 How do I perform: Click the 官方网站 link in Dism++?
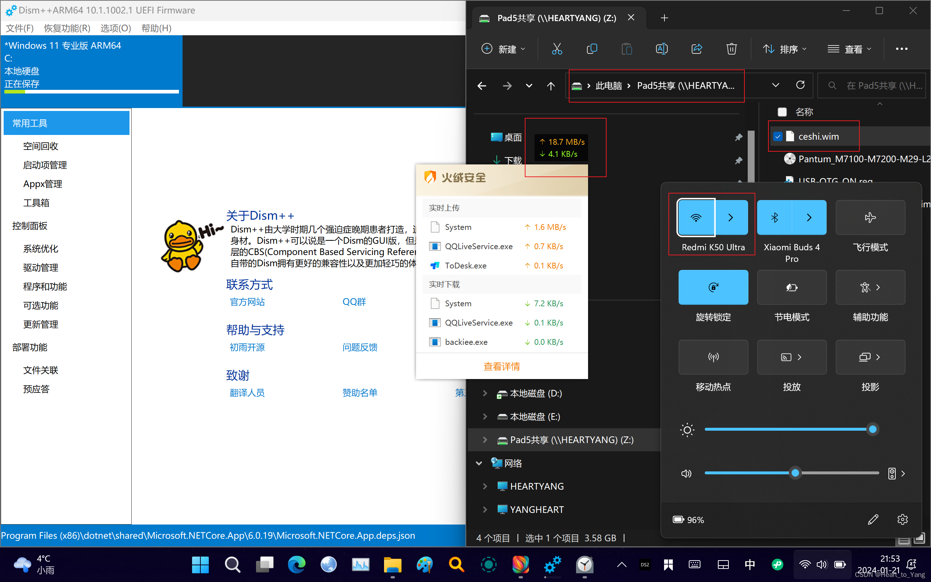pos(247,302)
